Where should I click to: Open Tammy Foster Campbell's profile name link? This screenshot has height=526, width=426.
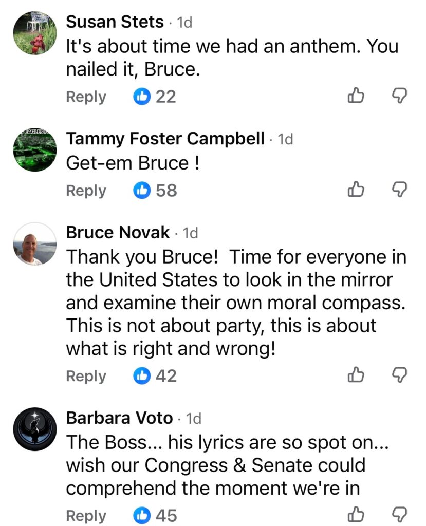coord(165,138)
